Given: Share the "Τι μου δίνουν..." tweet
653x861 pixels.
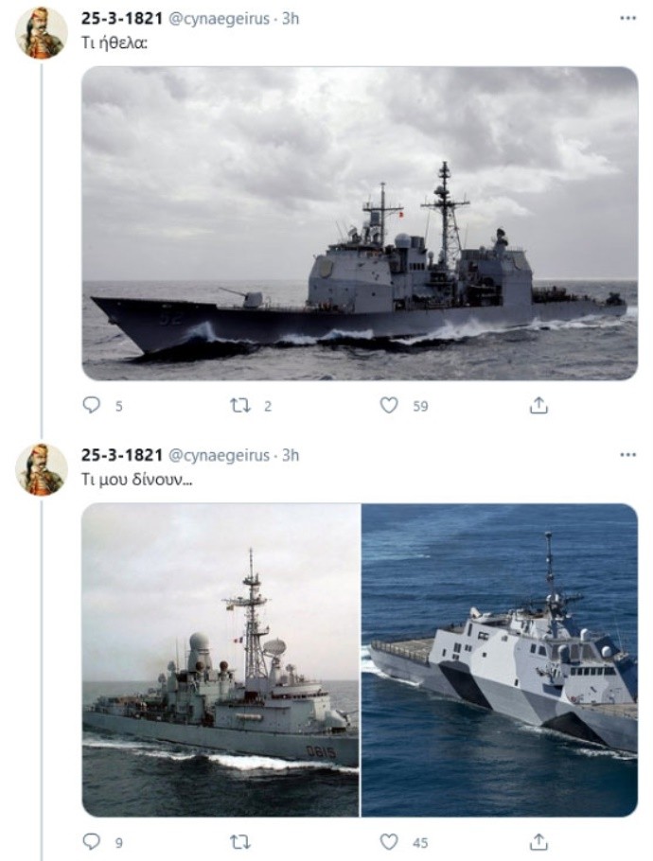Looking at the screenshot, I should 538,841.
